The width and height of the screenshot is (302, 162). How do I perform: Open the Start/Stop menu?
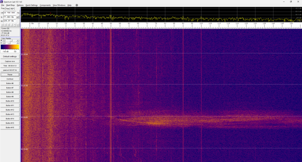(11, 5)
